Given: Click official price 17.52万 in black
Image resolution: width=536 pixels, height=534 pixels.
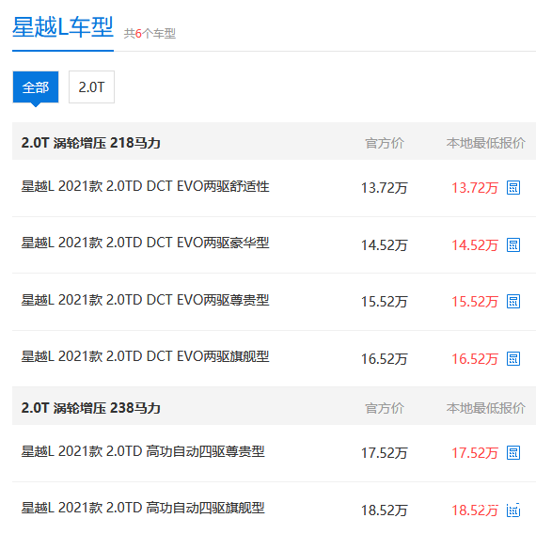Looking at the screenshot, I should tap(385, 453).
